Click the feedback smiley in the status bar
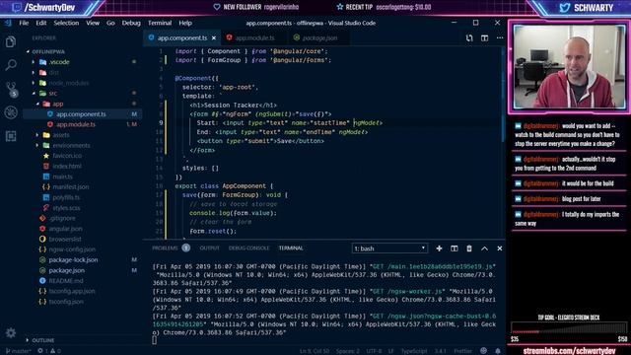This screenshot has width=631, height=355. tap(484, 351)
